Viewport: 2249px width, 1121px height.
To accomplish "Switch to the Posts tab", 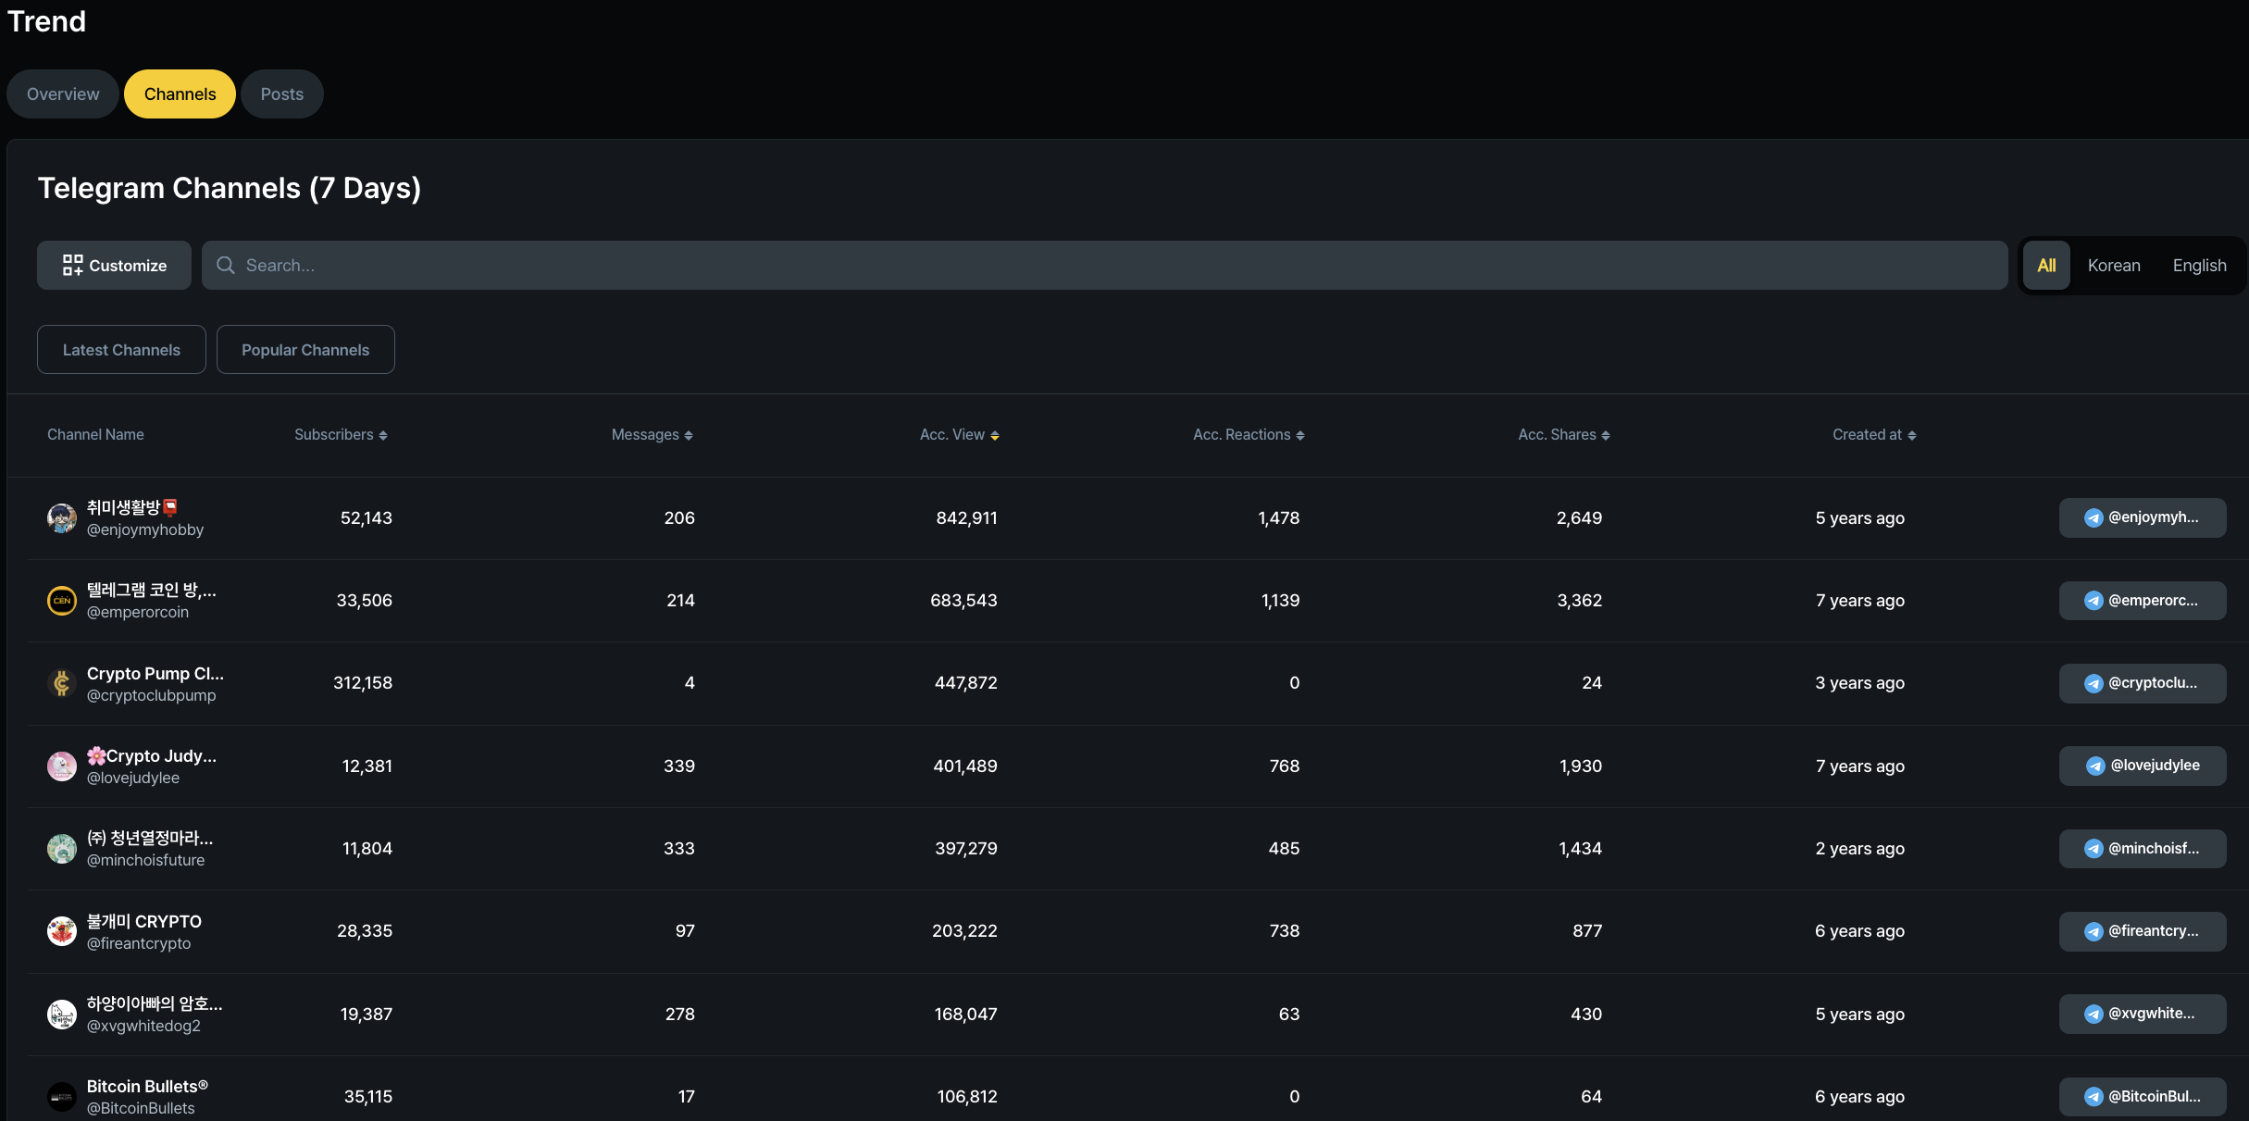I will pyautogui.click(x=281, y=94).
